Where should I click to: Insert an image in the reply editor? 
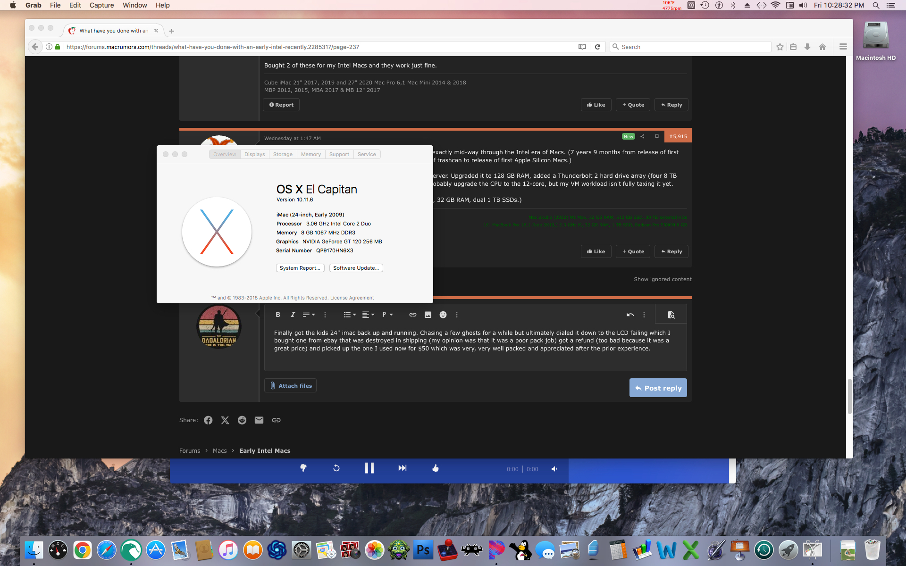point(428,315)
